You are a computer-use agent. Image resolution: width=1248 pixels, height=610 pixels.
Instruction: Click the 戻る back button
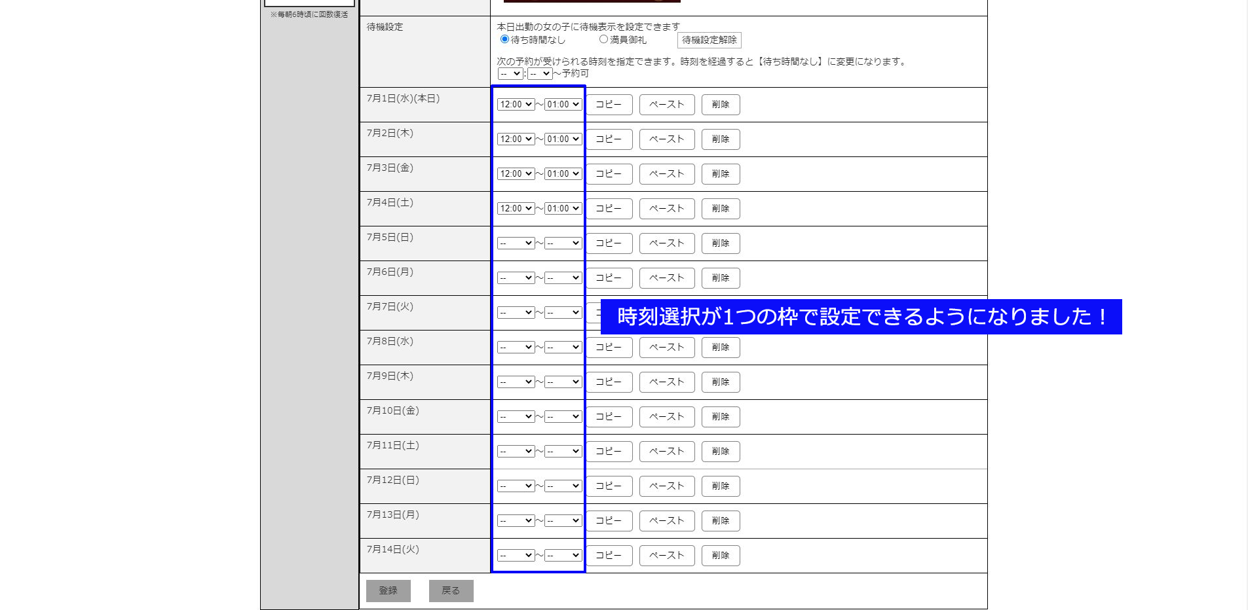(x=451, y=590)
